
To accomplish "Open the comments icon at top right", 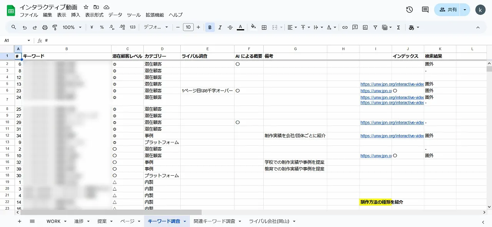I will (425, 10).
